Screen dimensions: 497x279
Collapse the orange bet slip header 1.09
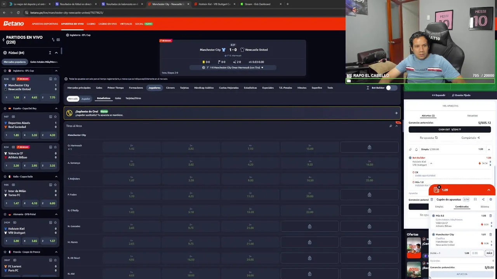pos(488,190)
